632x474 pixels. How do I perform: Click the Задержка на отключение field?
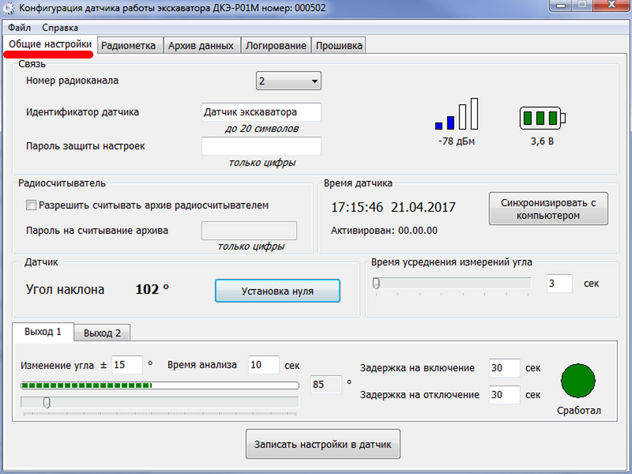point(505,394)
